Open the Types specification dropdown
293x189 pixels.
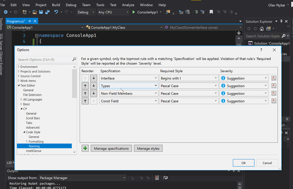[156, 86]
